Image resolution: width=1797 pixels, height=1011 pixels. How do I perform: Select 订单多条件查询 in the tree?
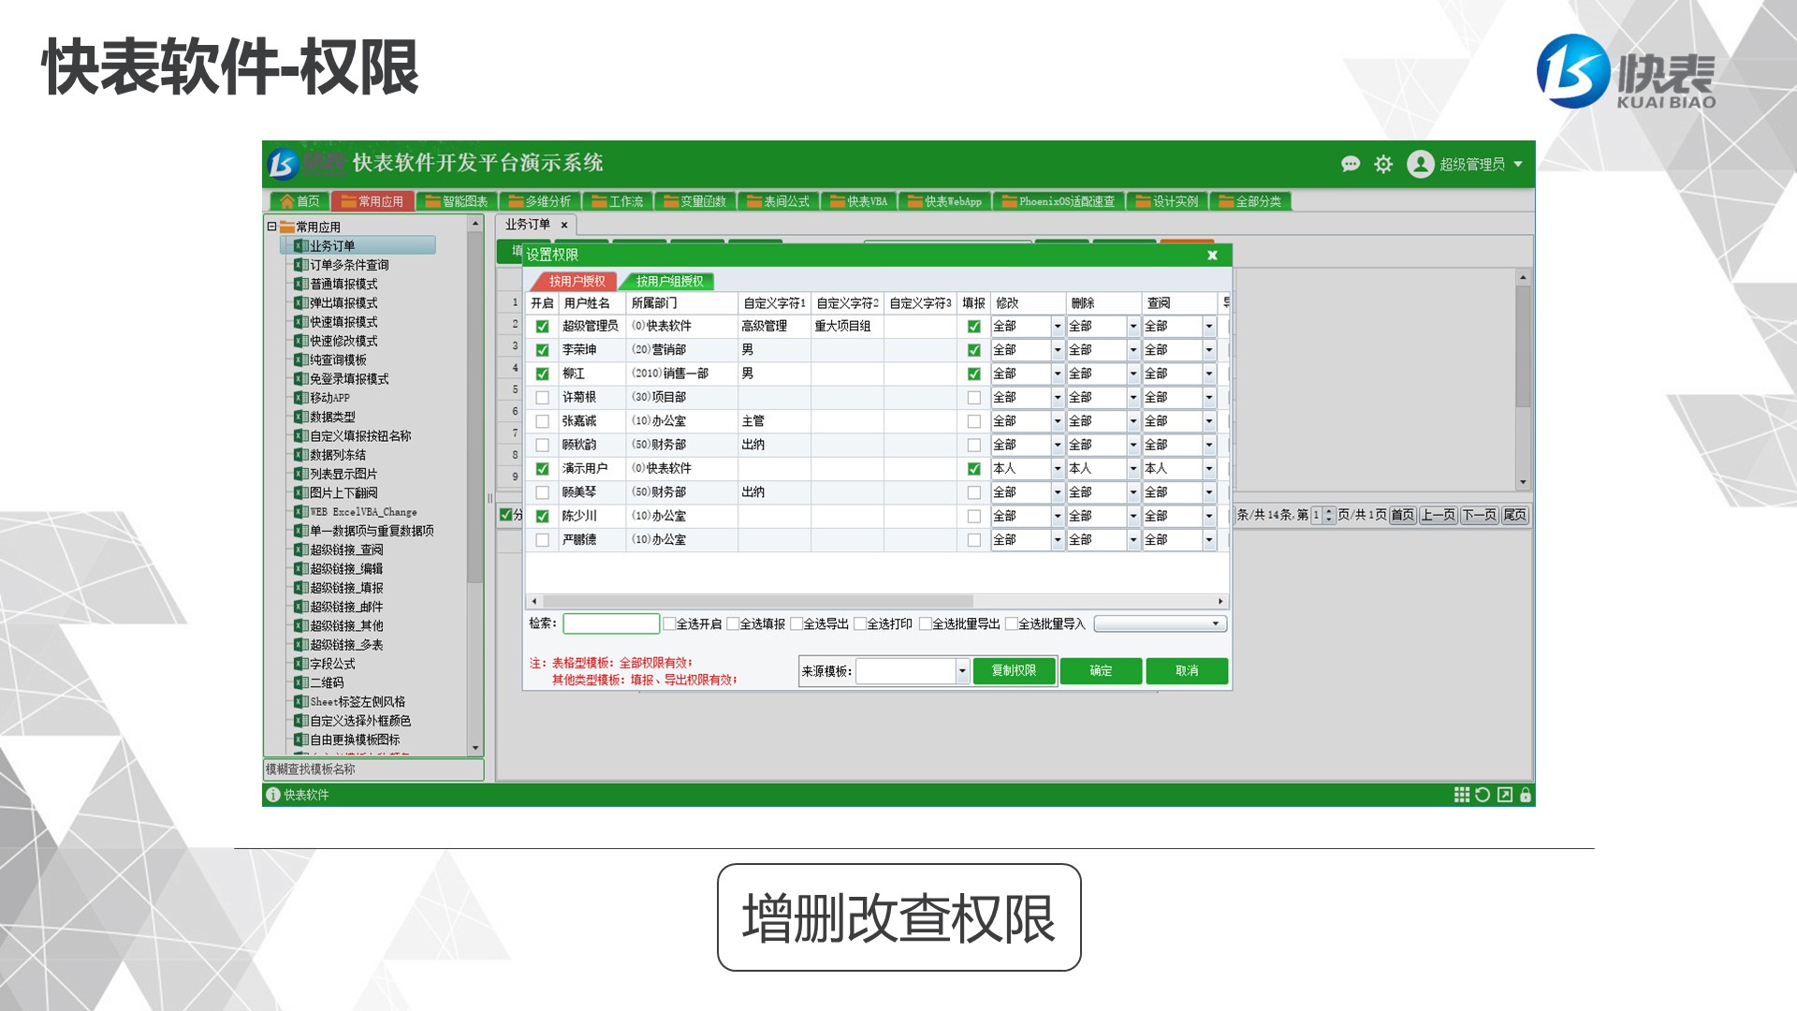coord(349,265)
